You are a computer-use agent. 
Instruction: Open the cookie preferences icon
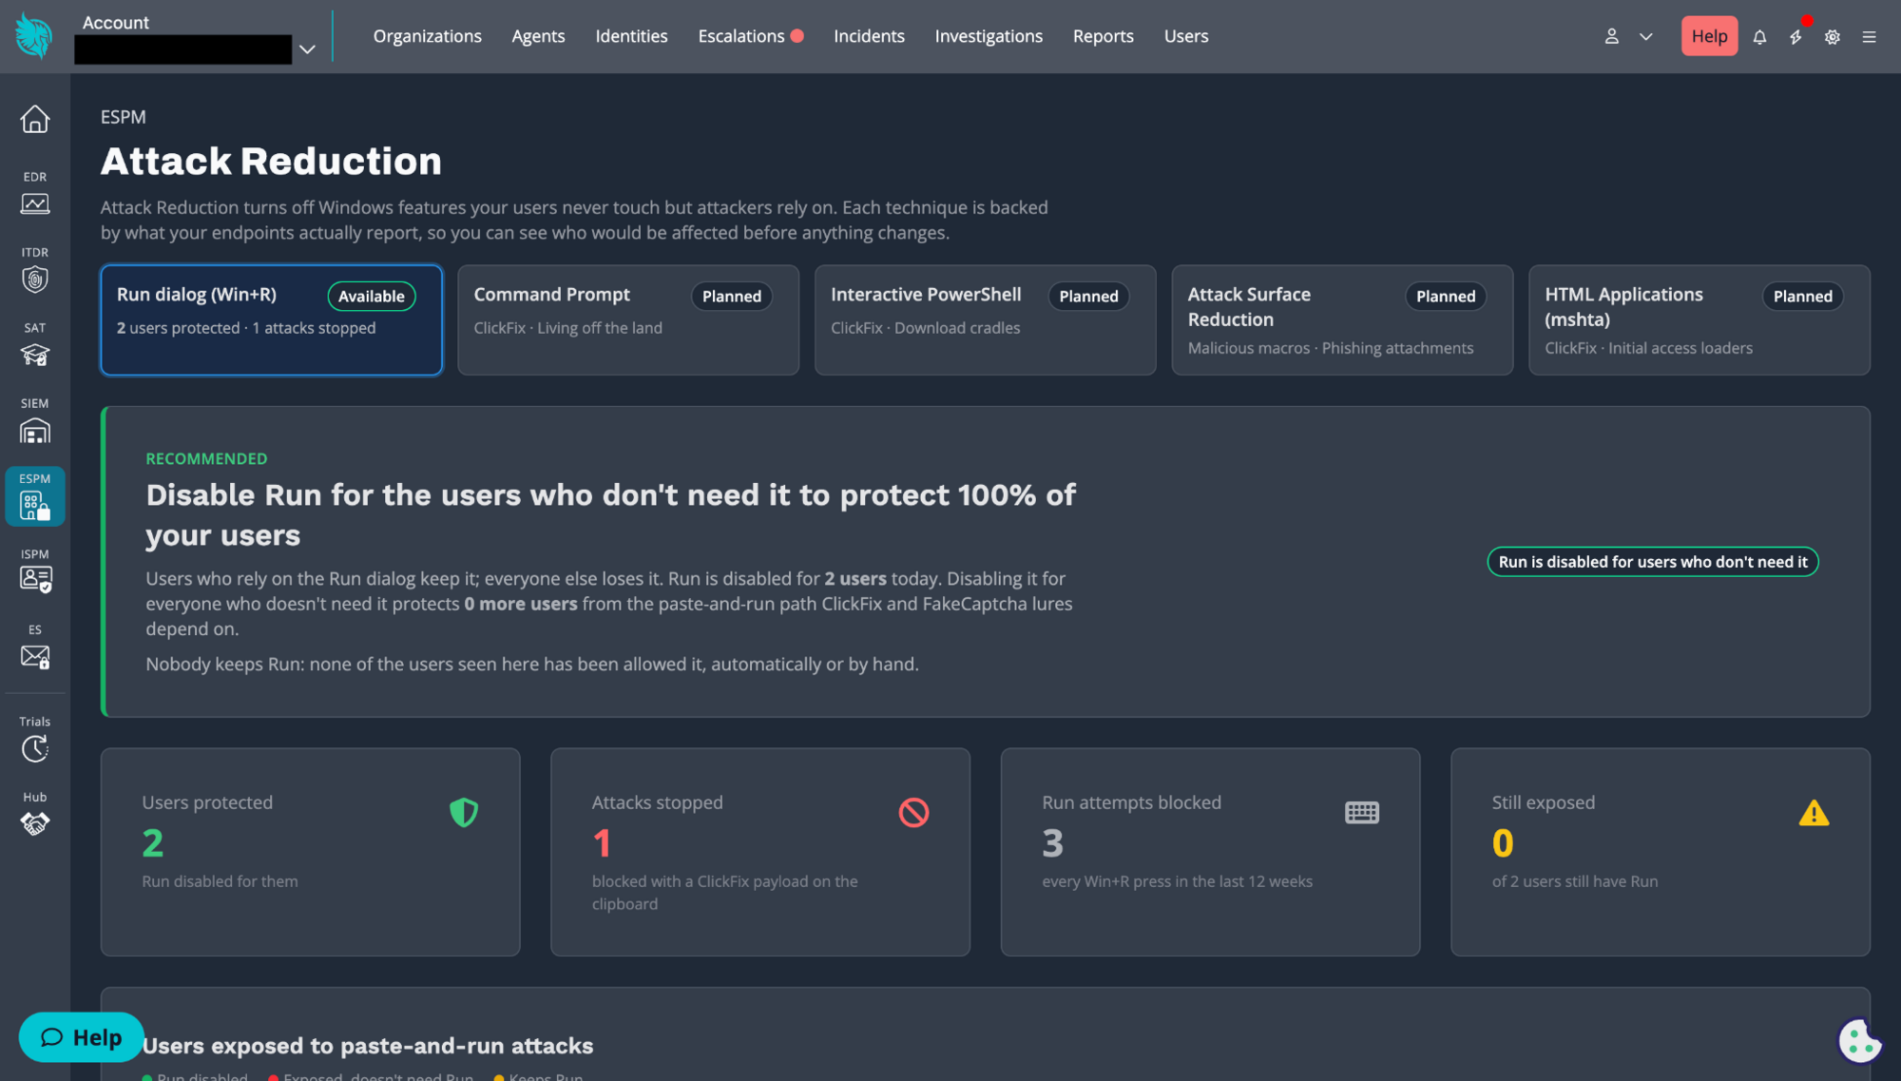point(1858,1040)
